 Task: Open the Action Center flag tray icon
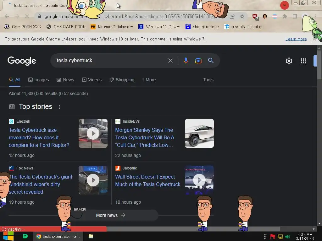coord(272,237)
